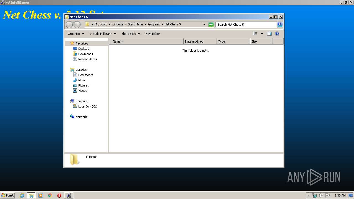
Task: Click the Forward navigation arrow in Explorer
Action: [x=77, y=25]
